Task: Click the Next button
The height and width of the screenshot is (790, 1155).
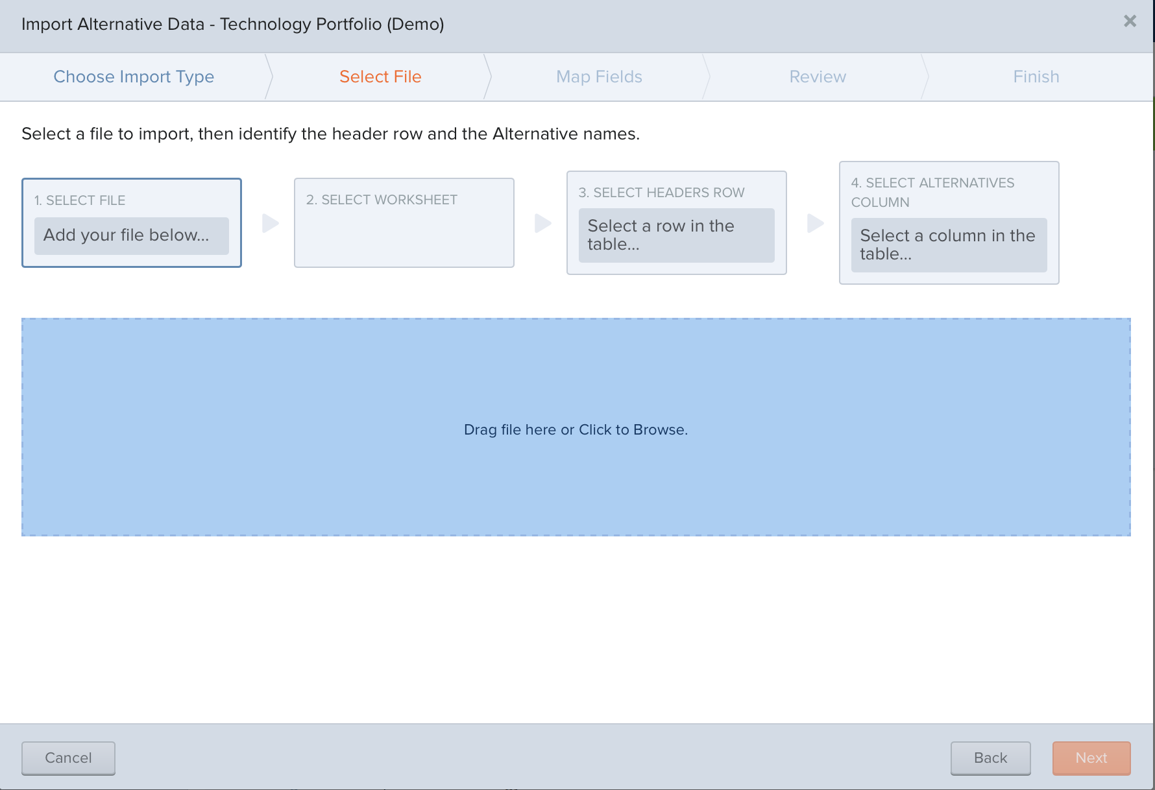Action: [1091, 758]
